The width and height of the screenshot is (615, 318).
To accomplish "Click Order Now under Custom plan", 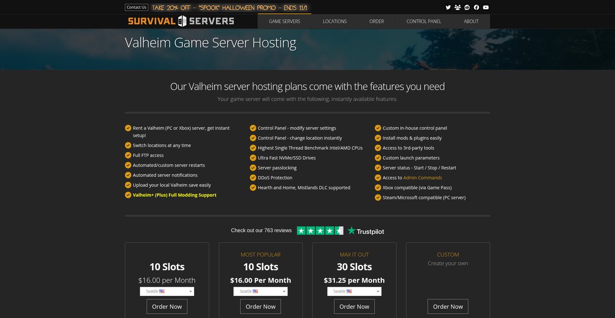I will coord(448,307).
